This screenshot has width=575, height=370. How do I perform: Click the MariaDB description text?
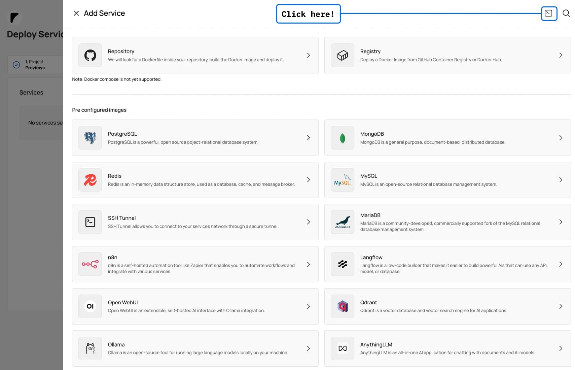[x=450, y=226]
